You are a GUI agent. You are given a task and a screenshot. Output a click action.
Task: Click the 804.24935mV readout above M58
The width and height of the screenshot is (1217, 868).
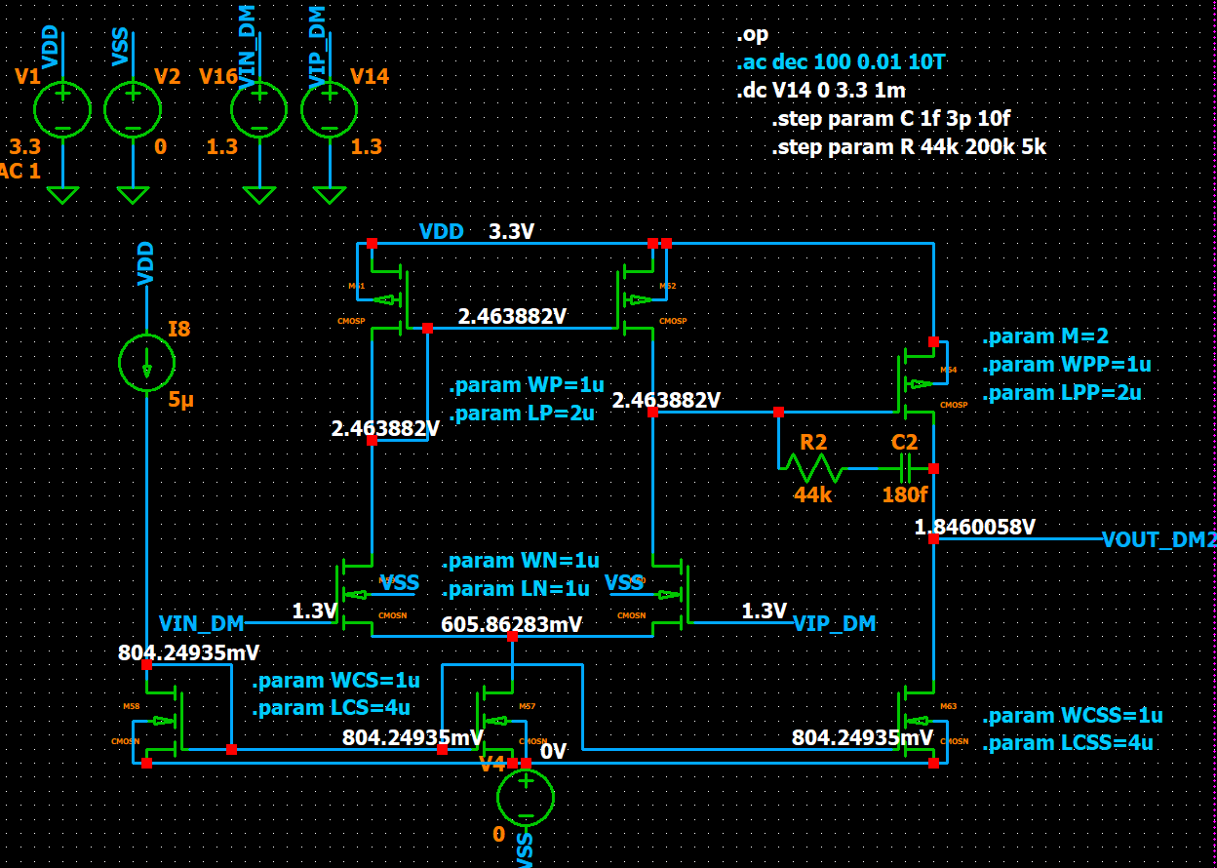(189, 652)
